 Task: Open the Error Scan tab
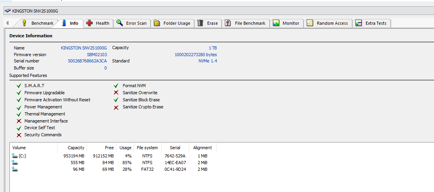click(x=132, y=23)
